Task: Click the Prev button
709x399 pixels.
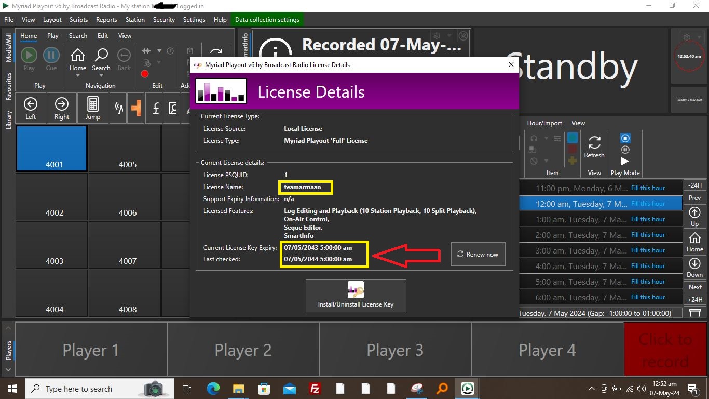Action: tap(695, 197)
